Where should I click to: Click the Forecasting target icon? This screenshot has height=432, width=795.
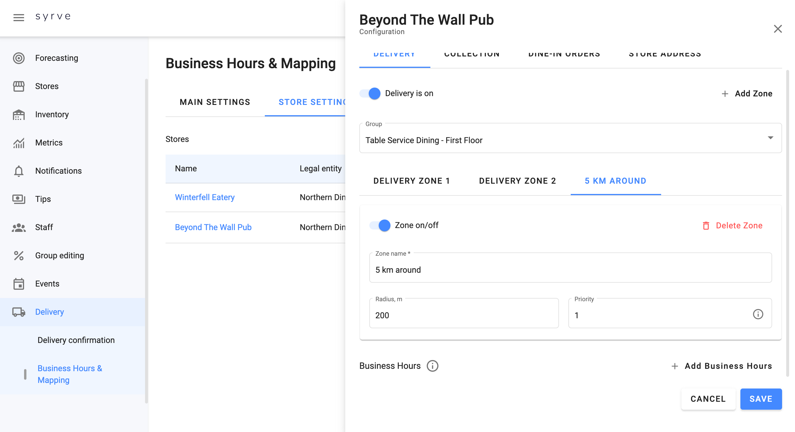18,58
